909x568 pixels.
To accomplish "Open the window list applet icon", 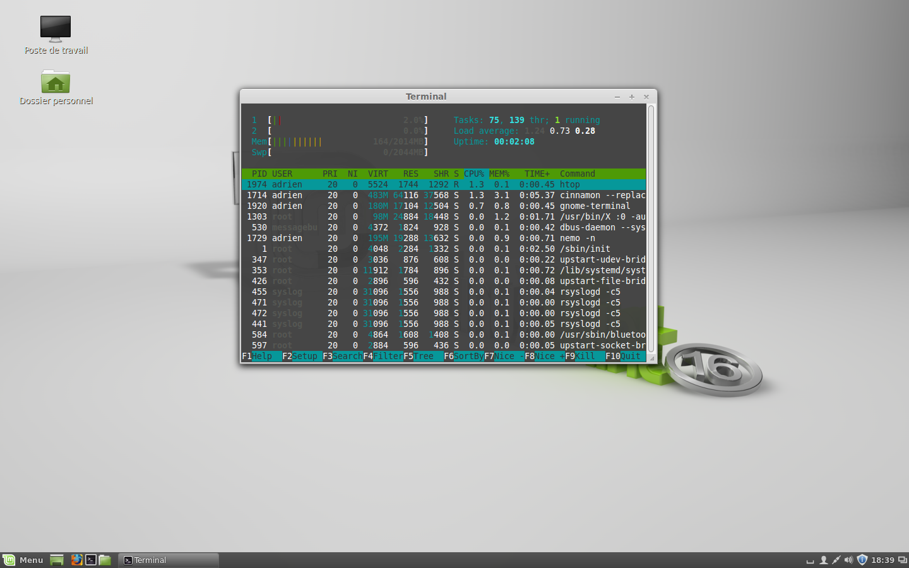I will (903, 560).
